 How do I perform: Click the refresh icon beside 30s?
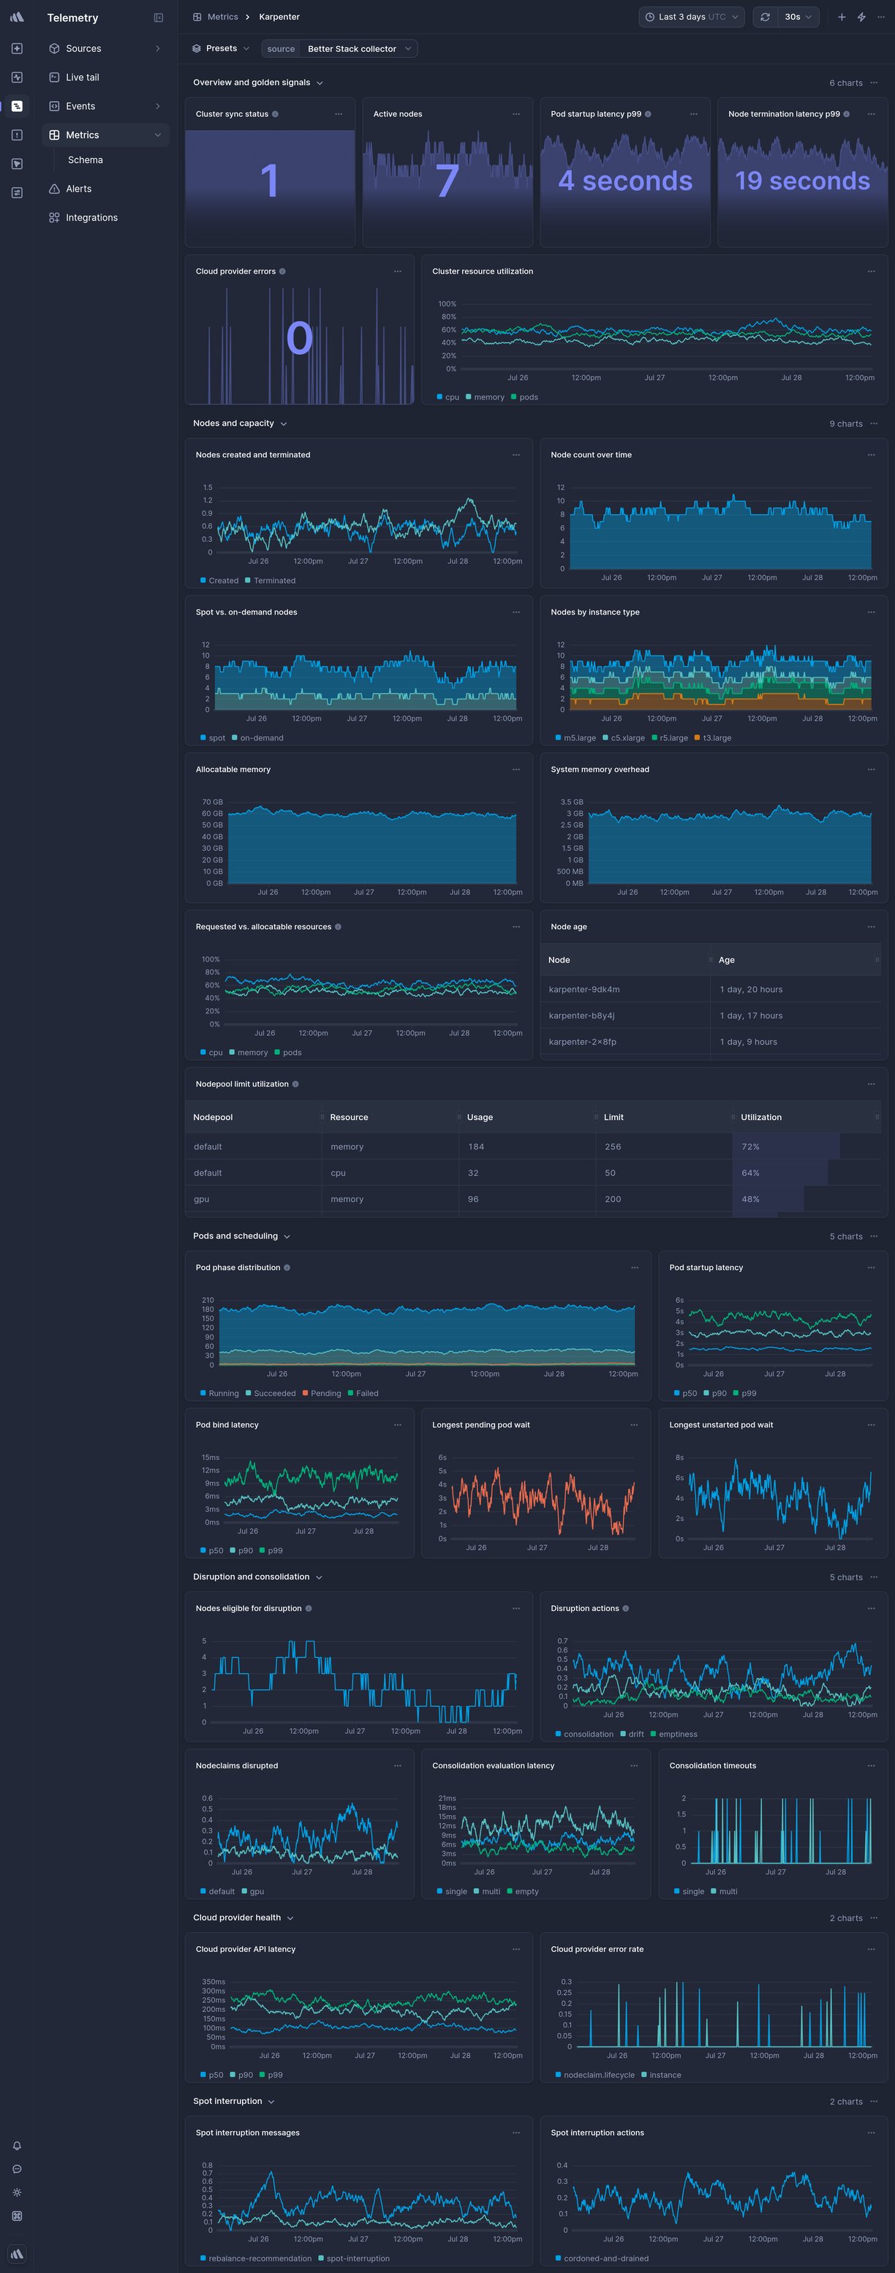coord(765,17)
